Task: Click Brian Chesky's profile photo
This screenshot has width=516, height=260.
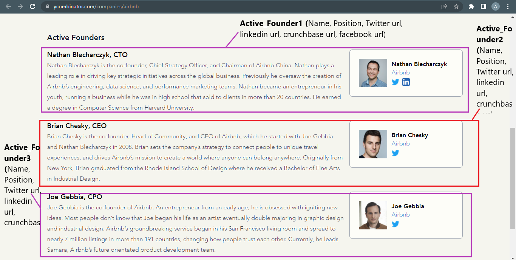Action: 373,144
